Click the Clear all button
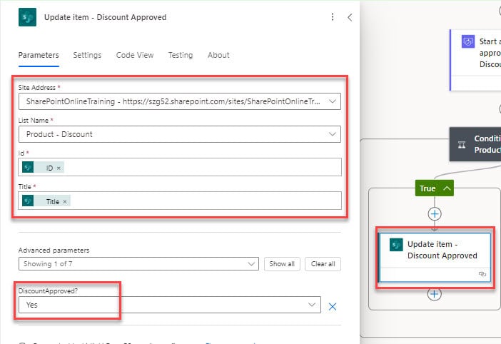 tap(323, 264)
